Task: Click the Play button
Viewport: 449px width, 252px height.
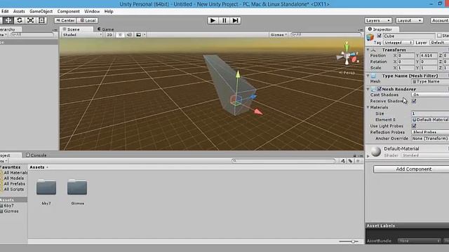Action: click(x=213, y=20)
